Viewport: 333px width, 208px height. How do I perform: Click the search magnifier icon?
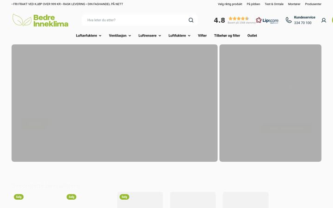191,20
